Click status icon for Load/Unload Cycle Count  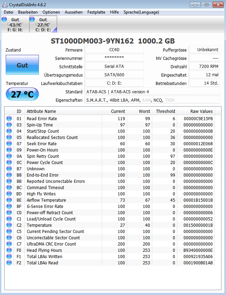point(9,219)
